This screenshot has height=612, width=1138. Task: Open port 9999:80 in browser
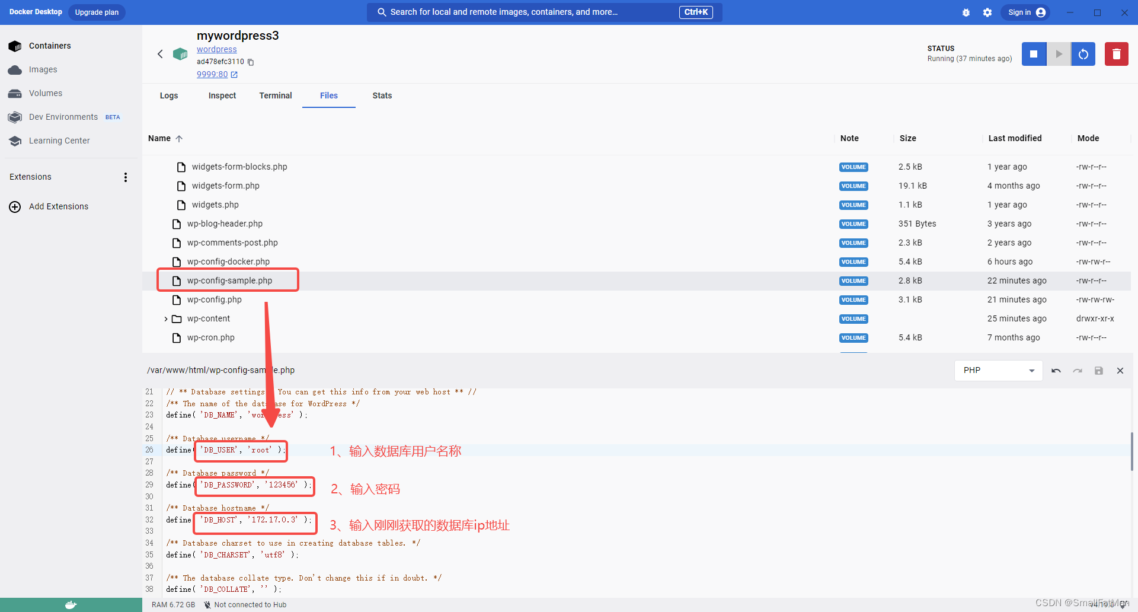click(x=217, y=74)
